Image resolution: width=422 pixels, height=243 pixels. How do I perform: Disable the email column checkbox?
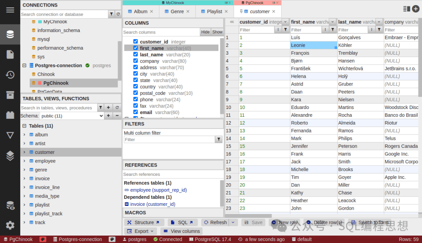[x=135, y=112]
